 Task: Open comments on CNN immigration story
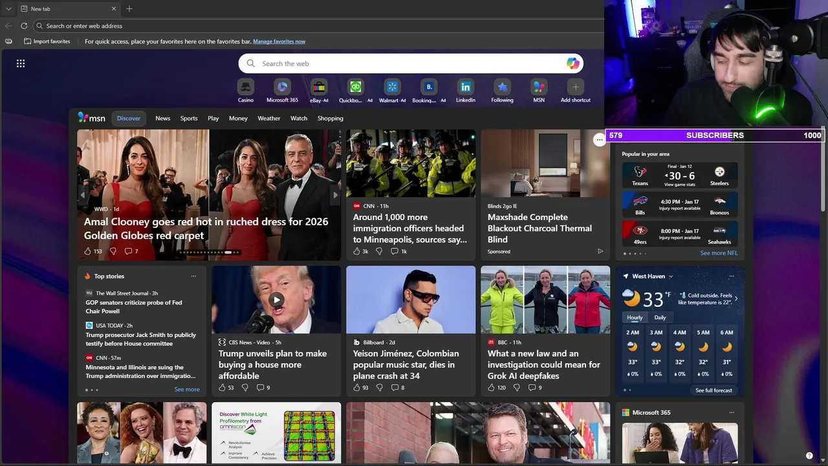(x=398, y=251)
